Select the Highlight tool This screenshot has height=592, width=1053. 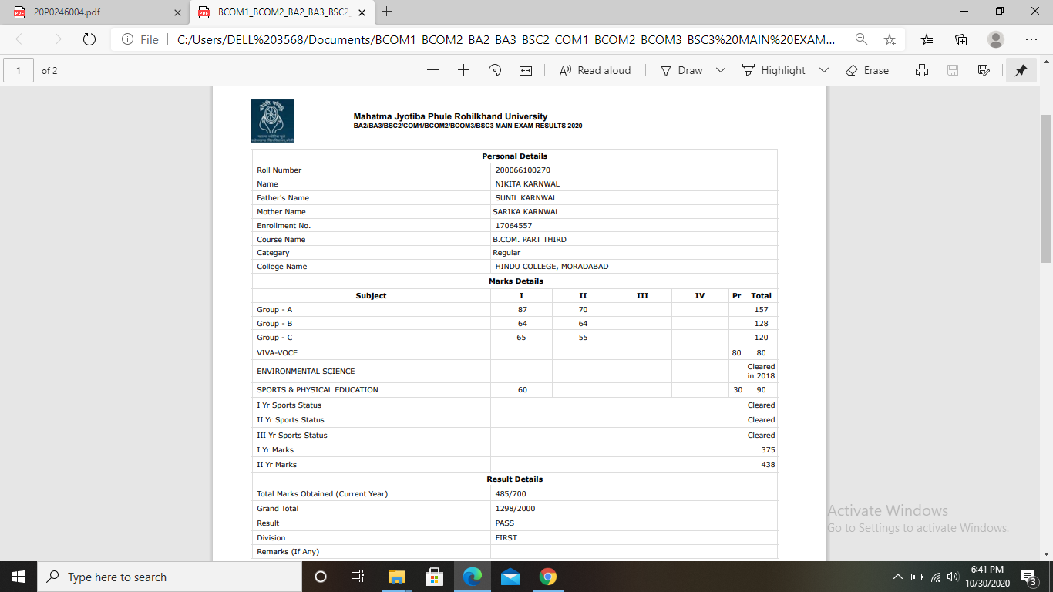click(x=774, y=70)
